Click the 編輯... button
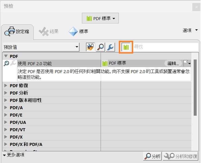The height and width of the screenshot is (163, 201). pyautogui.click(x=173, y=63)
